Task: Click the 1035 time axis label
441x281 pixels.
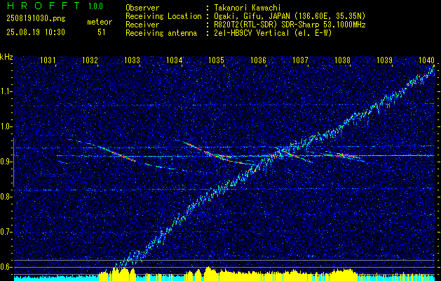Action: [x=216, y=60]
